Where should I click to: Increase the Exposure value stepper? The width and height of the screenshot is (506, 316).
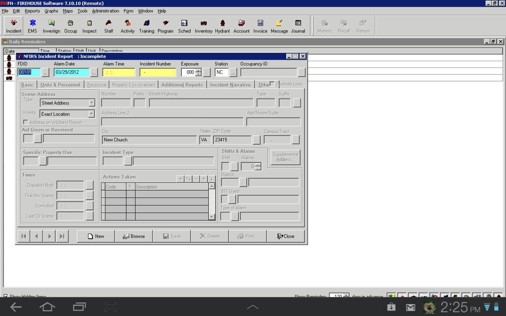tap(198, 70)
